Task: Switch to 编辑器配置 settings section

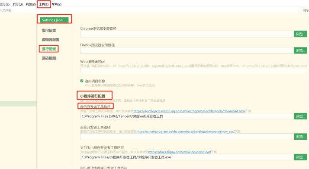Action: 51,40
